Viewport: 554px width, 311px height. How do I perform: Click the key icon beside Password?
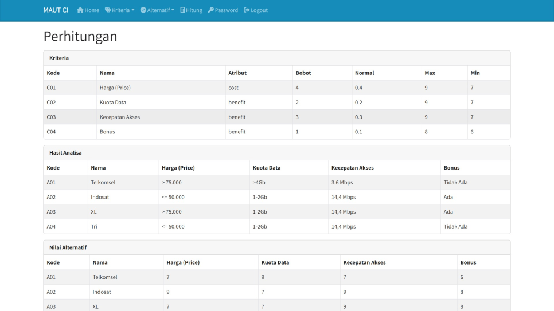[x=211, y=10]
